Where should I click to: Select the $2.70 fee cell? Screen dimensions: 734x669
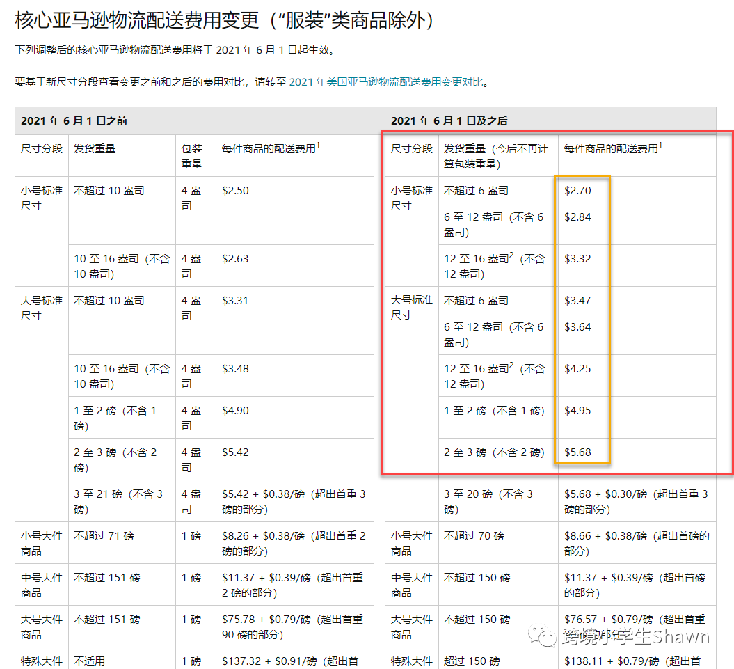577,190
